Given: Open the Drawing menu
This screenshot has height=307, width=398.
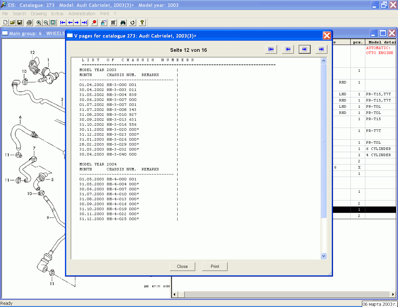Looking at the screenshot, I should click(x=39, y=14).
